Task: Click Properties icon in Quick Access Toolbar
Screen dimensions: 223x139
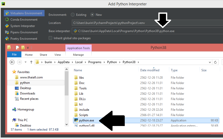Action: [18, 48]
